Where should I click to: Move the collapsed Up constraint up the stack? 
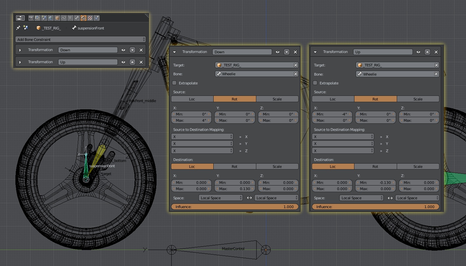132,62
